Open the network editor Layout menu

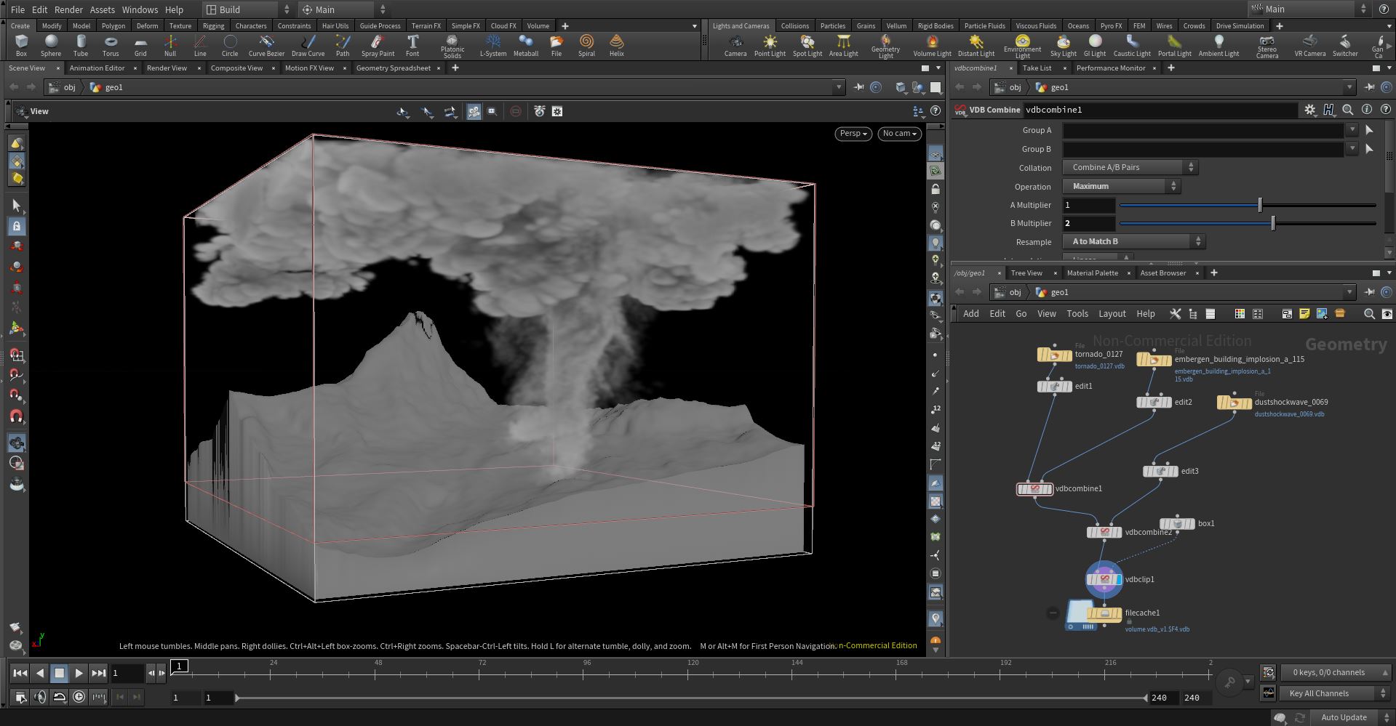(x=1112, y=313)
